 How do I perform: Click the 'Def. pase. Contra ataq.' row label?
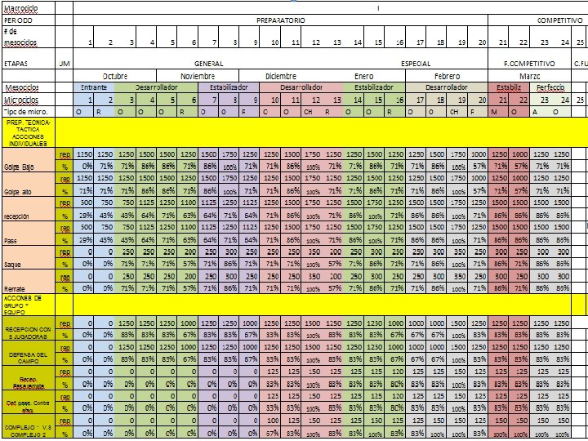coord(28,402)
